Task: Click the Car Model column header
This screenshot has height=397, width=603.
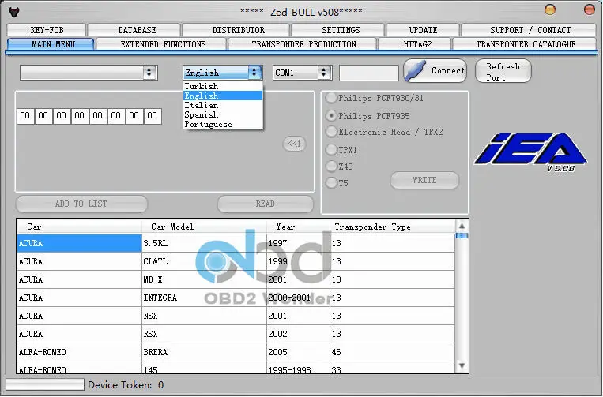Action: click(x=204, y=227)
